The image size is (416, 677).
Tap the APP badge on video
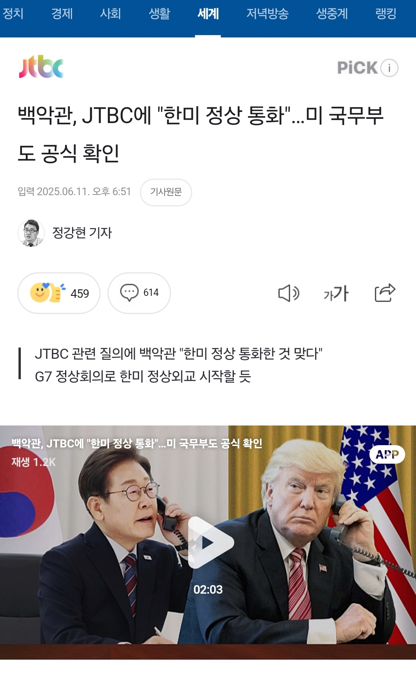point(387,454)
